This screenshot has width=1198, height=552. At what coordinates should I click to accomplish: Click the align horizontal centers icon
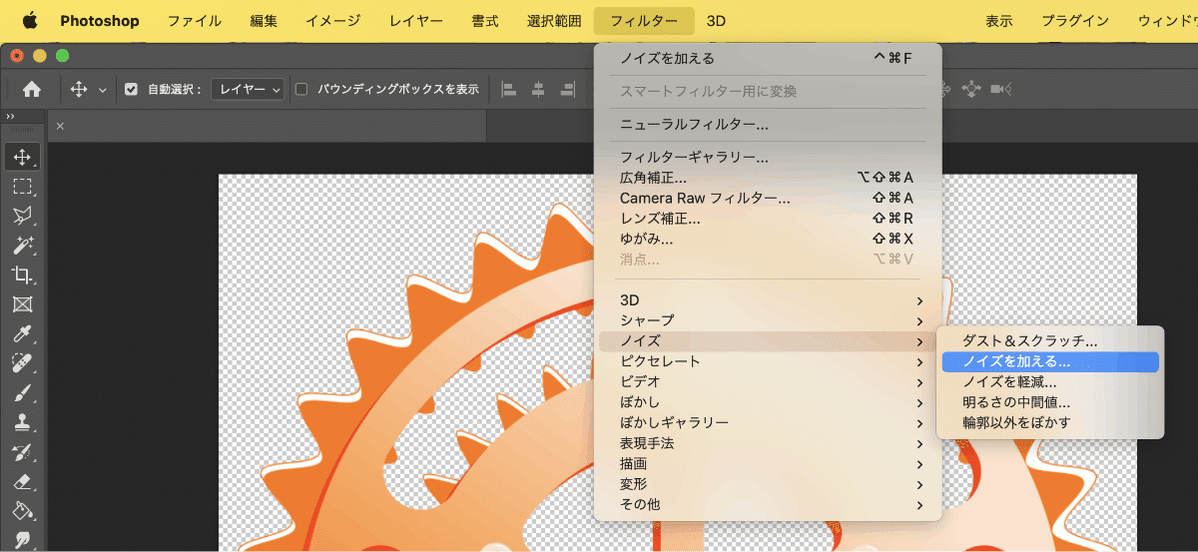pyautogui.click(x=538, y=90)
